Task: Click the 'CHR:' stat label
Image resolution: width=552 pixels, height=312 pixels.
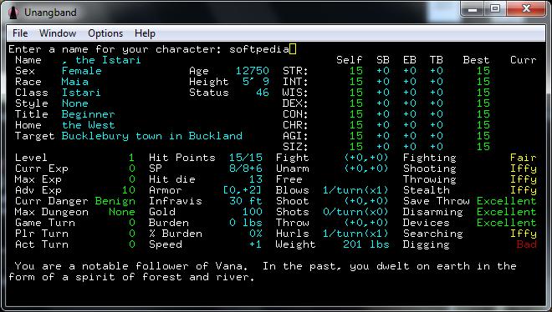Action: click(295, 125)
